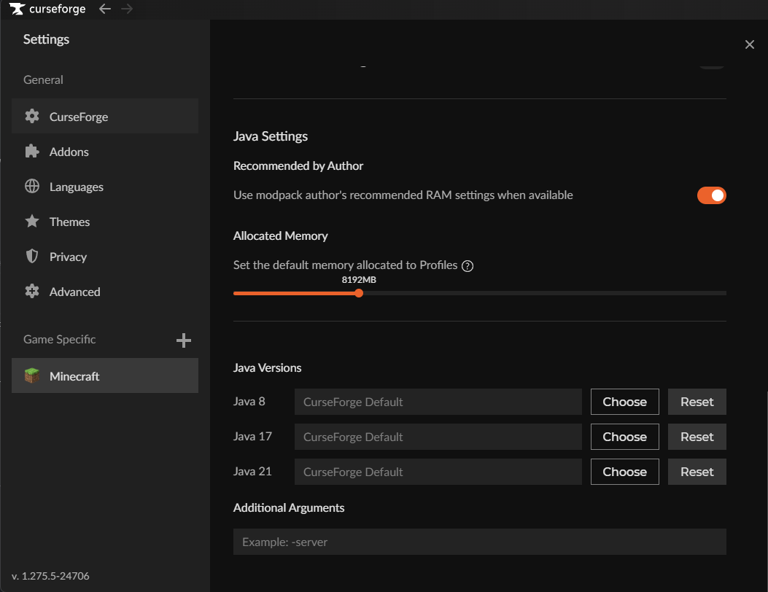Choose a Java 8 installation
The image size is (768, 592).
[x=624, y=402]
